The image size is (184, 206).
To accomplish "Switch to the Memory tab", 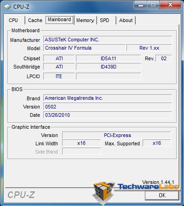I will tap(85, 20).
